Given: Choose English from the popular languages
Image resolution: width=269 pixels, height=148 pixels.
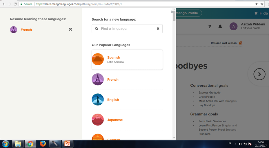Looking at the screenshot, I should (127, 100).
